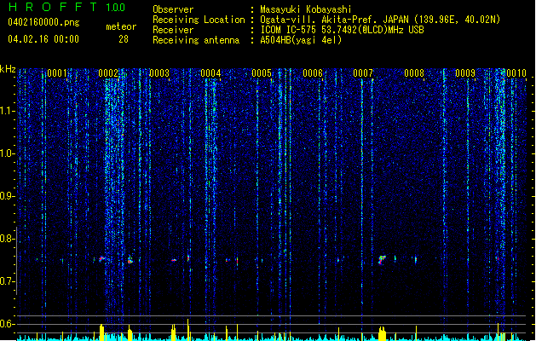
Task: Click time marker 0009
Action: point(465,73)
